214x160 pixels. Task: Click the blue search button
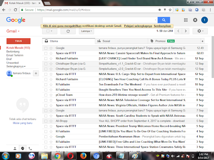[164, 20]
